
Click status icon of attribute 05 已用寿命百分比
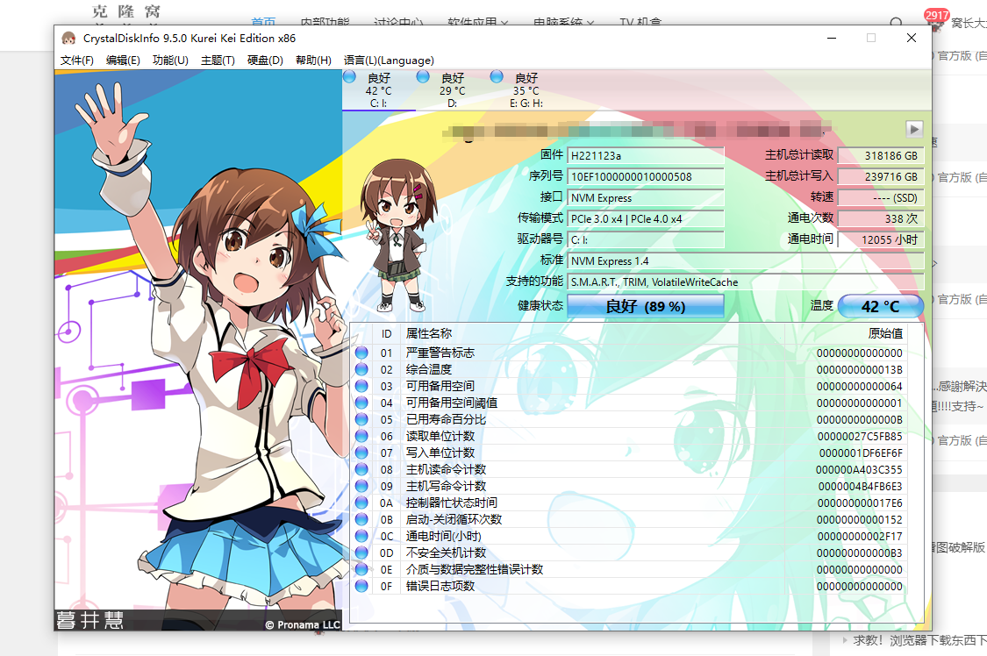click(x=361, y=419)
